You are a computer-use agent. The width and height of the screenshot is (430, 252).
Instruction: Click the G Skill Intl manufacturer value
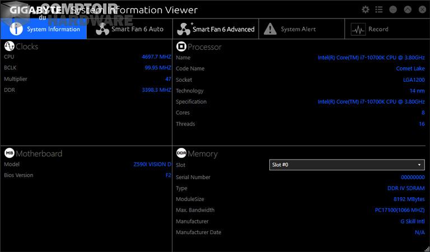click(412, 221)
